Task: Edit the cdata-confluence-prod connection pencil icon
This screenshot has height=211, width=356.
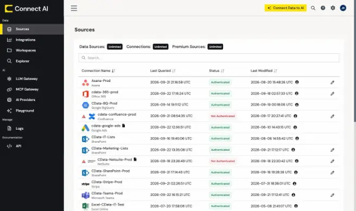Action: tap(332, 116)
